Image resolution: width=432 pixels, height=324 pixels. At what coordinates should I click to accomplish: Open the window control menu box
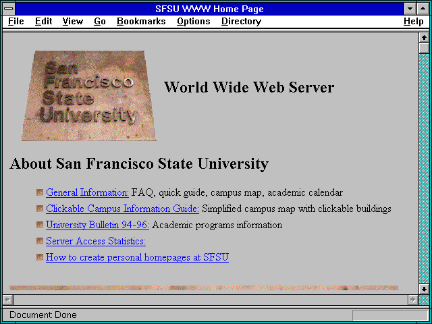click(9, 9)
